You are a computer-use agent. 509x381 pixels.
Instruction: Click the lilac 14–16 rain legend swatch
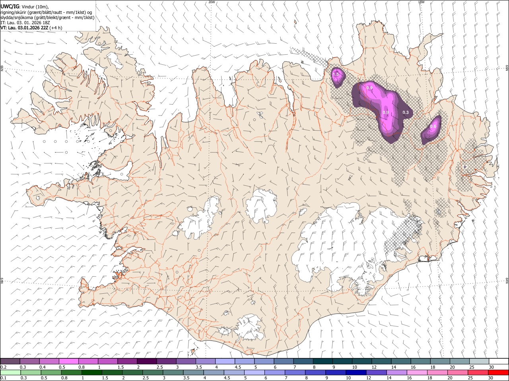[397, 372]
